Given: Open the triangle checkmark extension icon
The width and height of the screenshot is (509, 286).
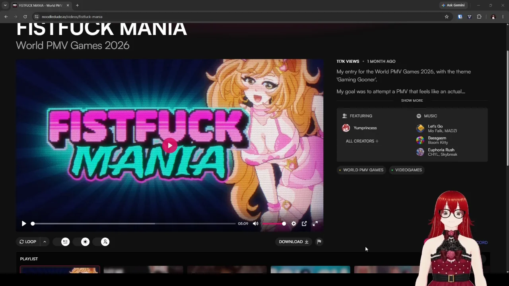Looking at the screenshot, I should [470, 17].
